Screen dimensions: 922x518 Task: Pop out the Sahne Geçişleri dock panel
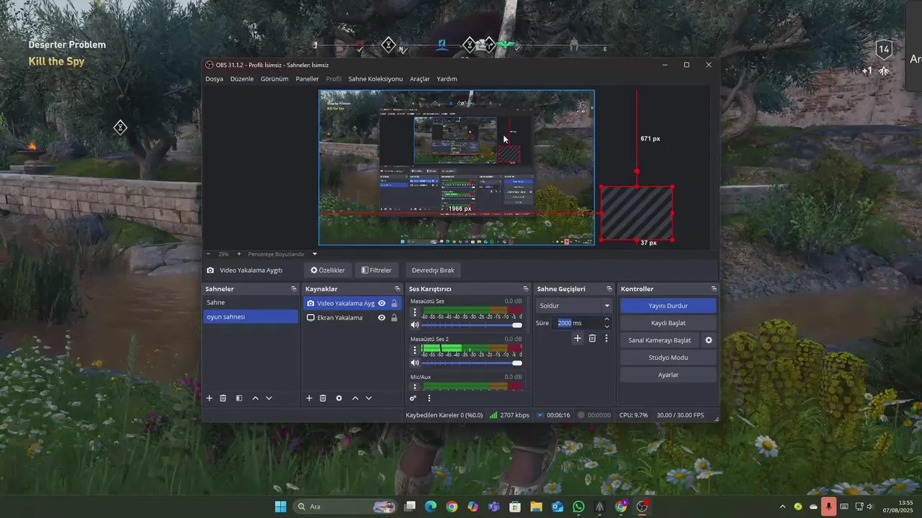pos(609,288)
